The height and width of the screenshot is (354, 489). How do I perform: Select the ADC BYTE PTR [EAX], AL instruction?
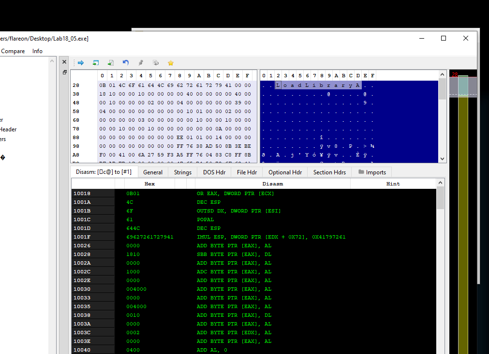[x=234, y=272]
